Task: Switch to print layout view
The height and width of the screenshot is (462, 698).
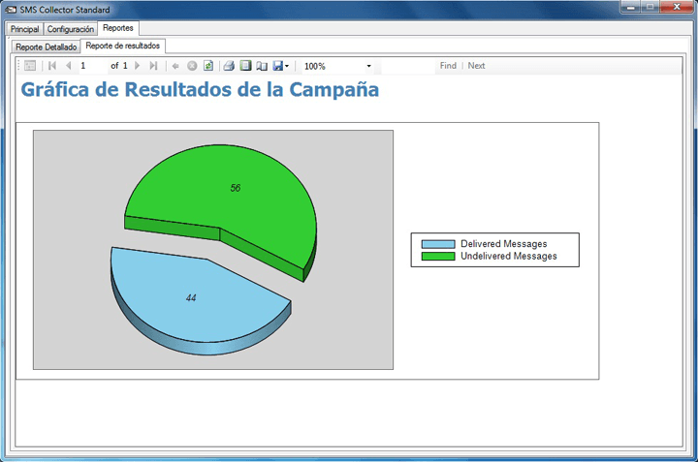Action: (x=245, y=66)
